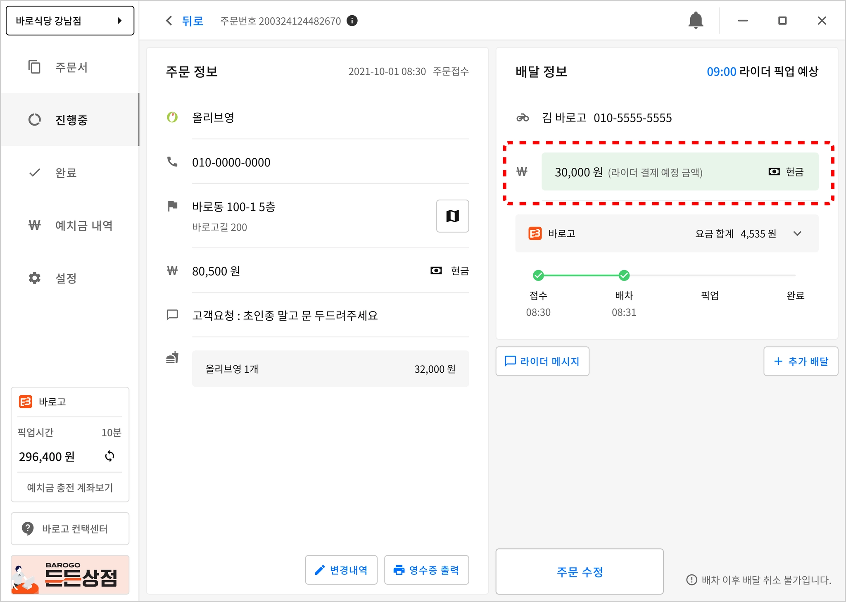Send a 라이더 메시지 to rider
This screenshot has height=602, width=846.
pos(542,362)
